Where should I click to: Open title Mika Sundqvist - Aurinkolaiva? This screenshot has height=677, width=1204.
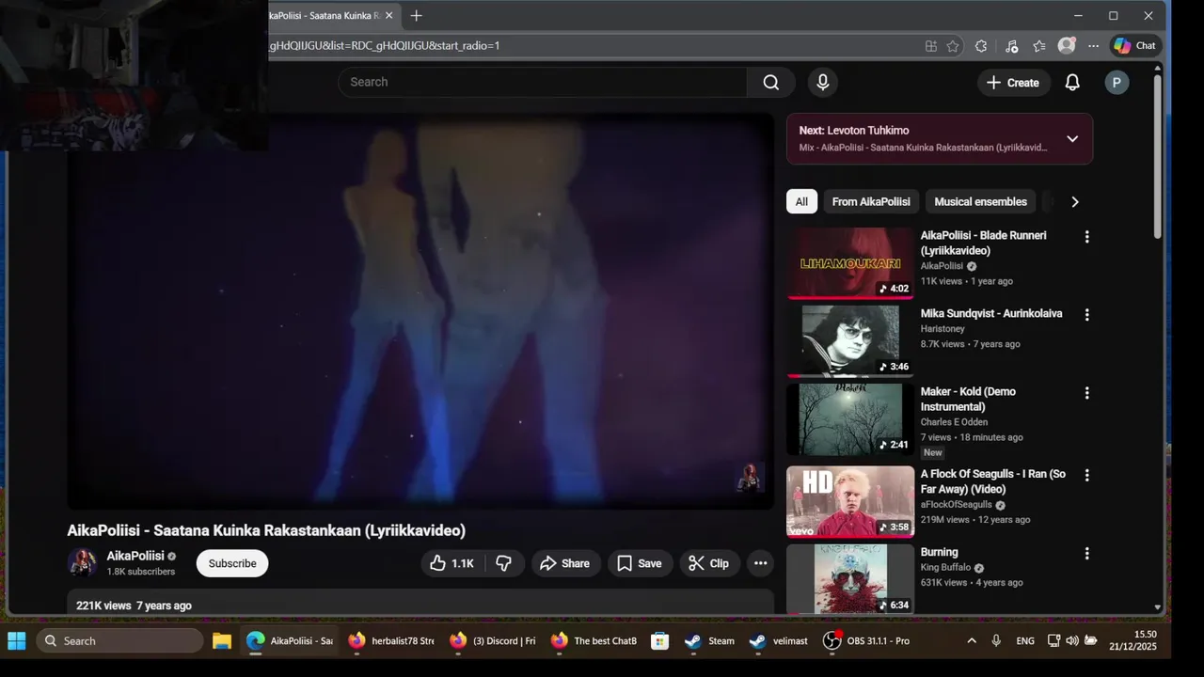991,313
